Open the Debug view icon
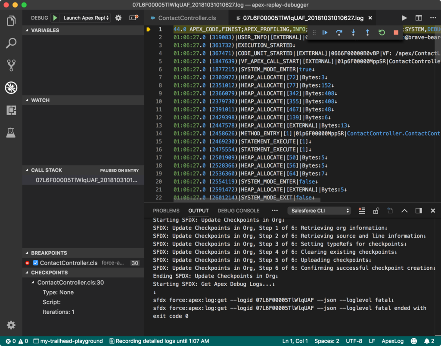The width and height of the screenshot is (441, 346). point(11,88)
